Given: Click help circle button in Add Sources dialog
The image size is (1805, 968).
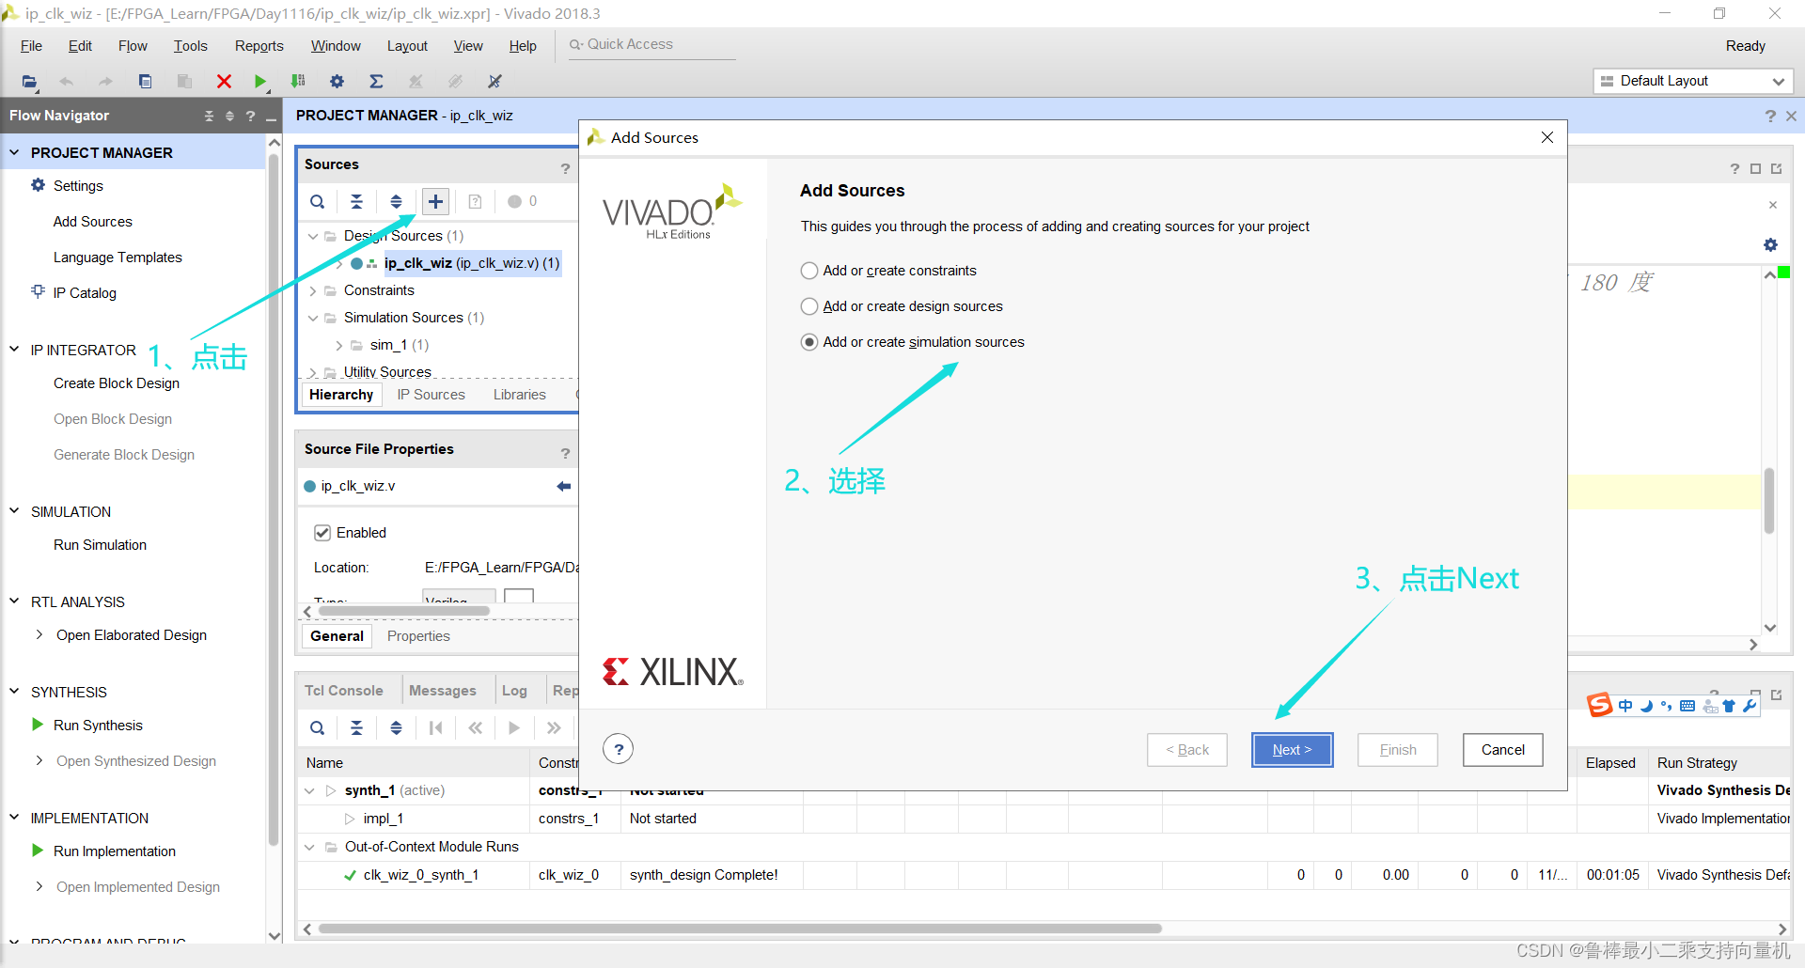Looking at the screenshot, I should [618, 749].
